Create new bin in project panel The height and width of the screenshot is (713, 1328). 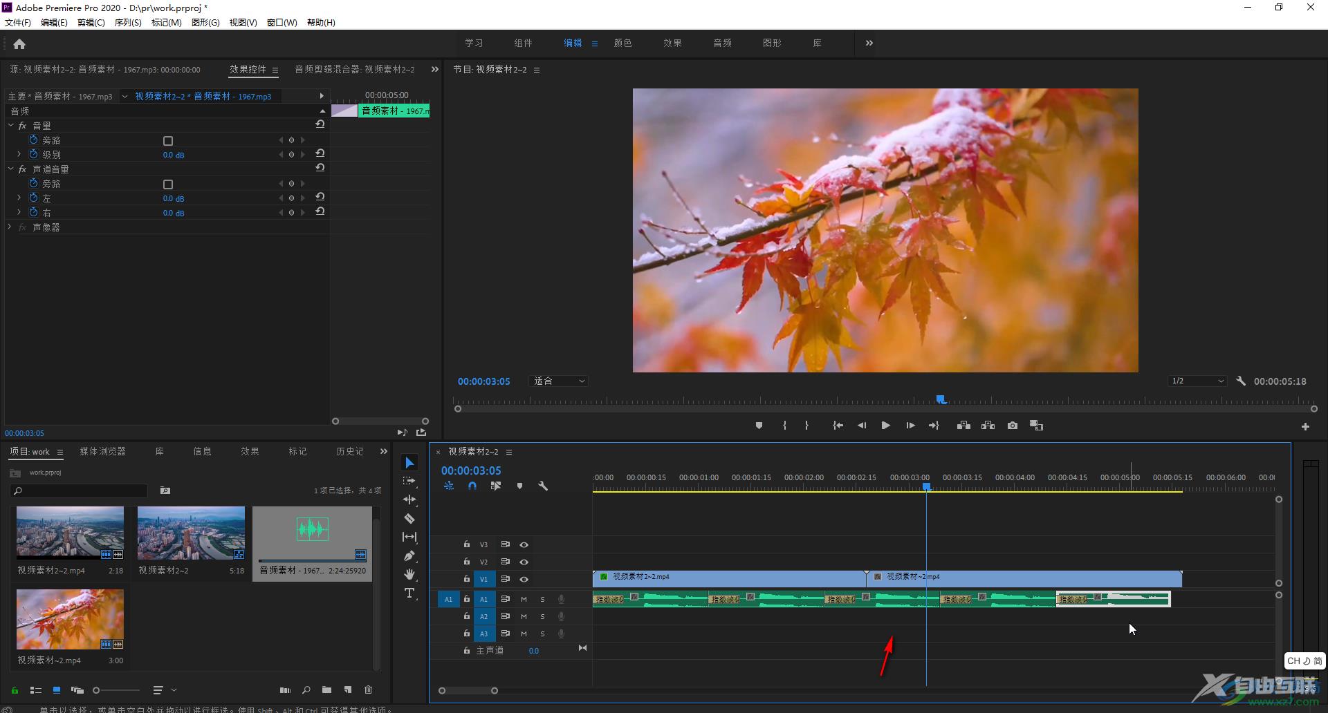coord(326,690)
